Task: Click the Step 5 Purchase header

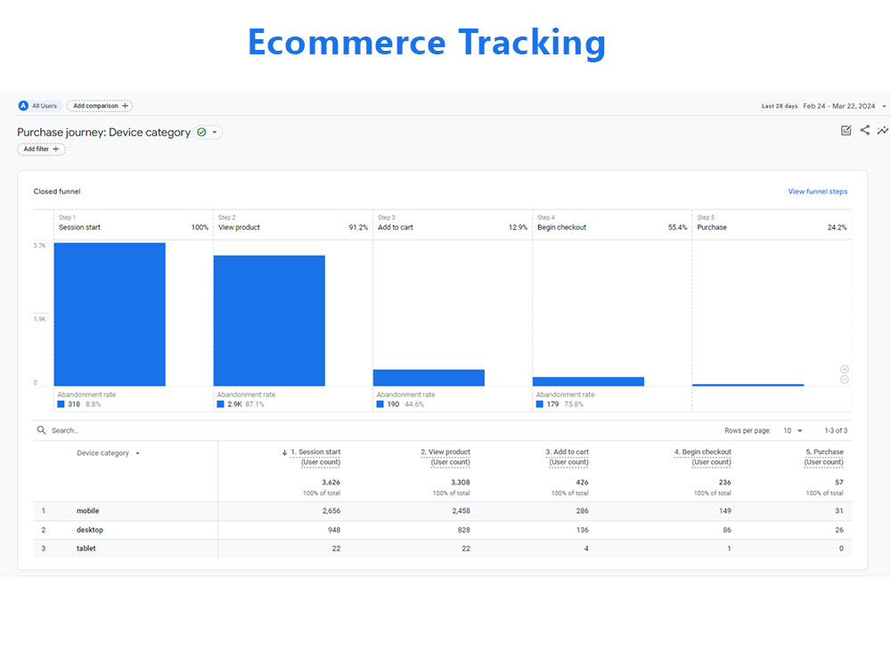Action: pyautogui.click(x=772, y=224)
